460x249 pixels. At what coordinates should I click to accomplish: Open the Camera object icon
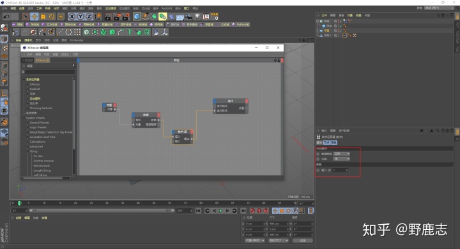[x=188, y=17]
